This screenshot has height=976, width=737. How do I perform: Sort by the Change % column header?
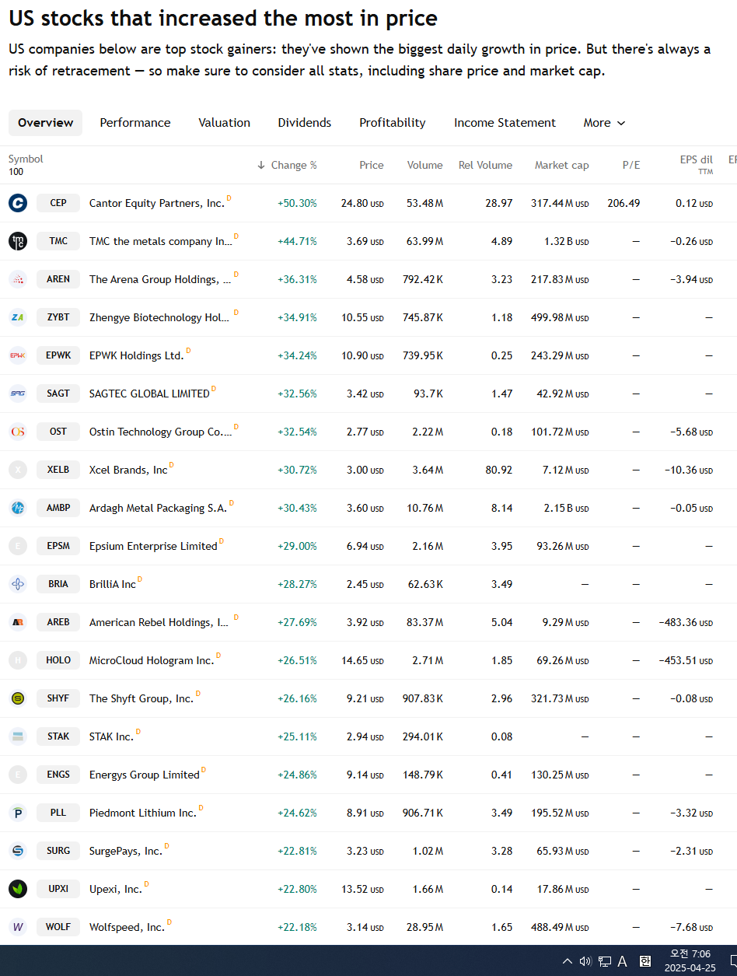click(287, 165)
